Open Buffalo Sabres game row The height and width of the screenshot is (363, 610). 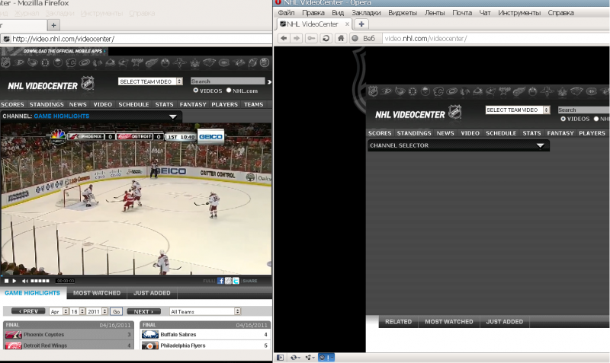pyautogui.click(x=205, y=334)
